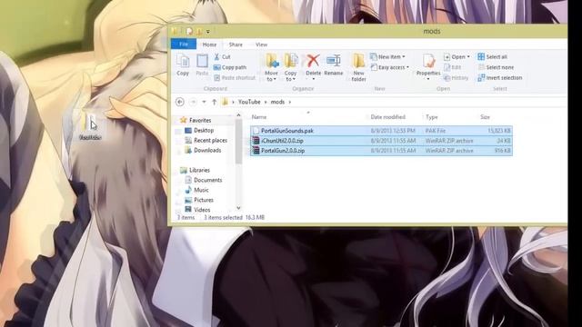Select the iChunUtil2.0.0.zip file
Viewport: 582px width, 327px height.
[381, 141]
